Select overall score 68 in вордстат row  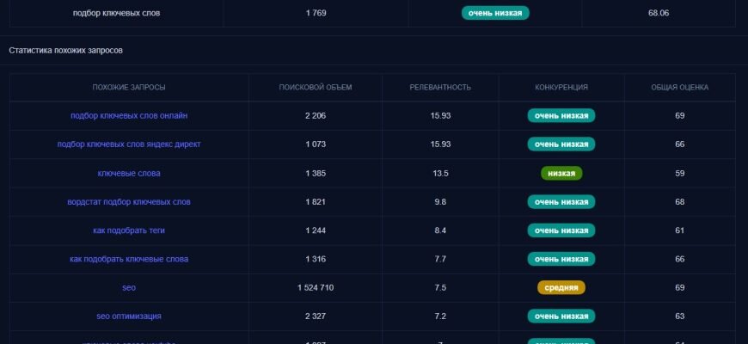point(680,202)
